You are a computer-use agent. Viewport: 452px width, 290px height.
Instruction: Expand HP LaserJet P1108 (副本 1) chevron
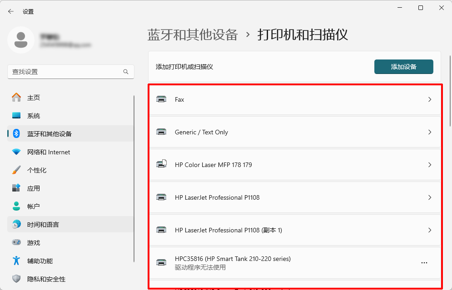[x=430, y=230]
